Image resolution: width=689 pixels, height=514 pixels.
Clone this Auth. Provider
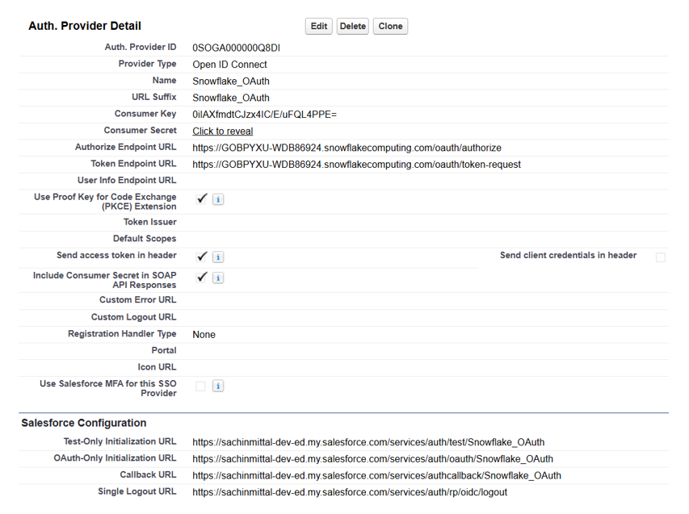point(390,27)
